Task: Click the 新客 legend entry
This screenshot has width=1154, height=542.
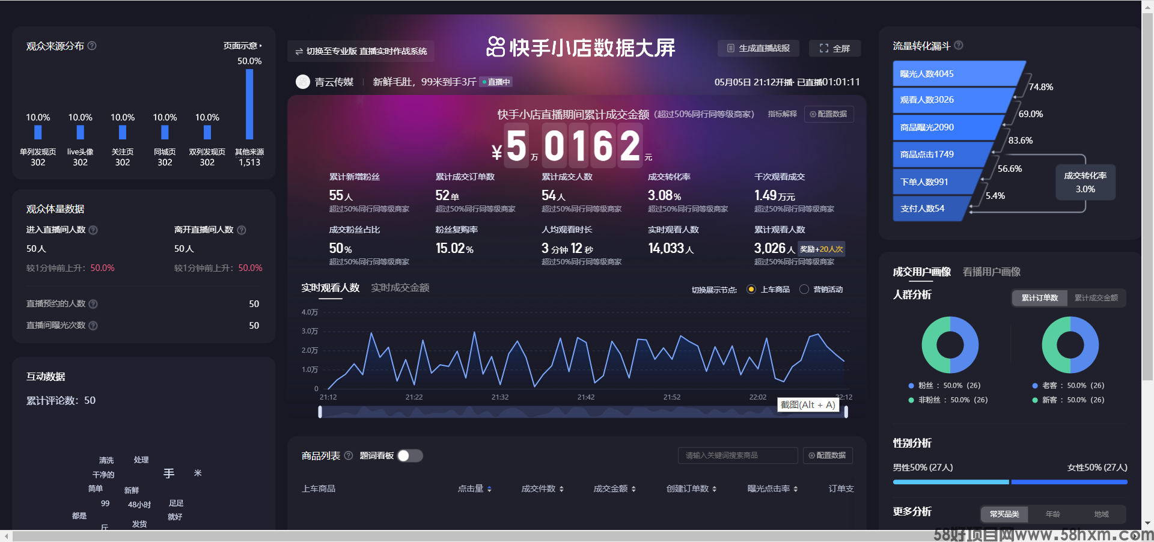Action: pyautogui.click(x=1068, y=400)
